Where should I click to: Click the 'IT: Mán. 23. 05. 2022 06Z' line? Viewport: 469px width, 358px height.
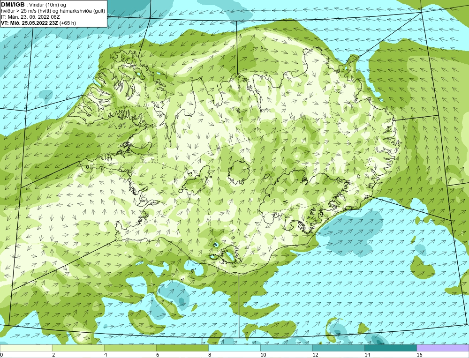[x=30, y=17]
